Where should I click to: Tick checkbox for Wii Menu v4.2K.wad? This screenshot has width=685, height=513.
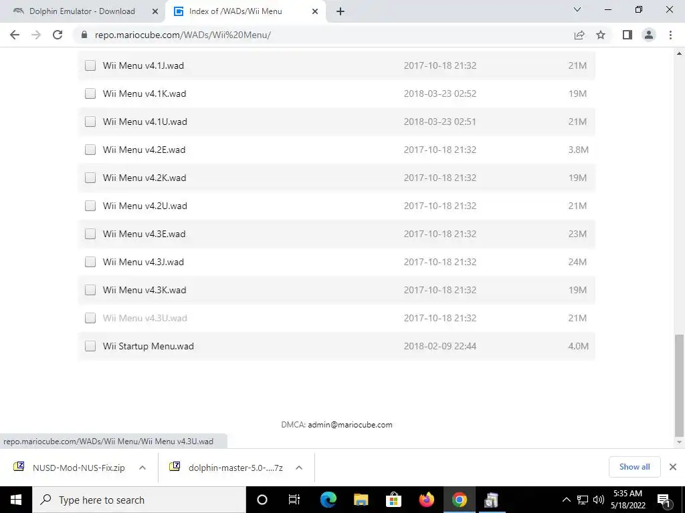click(90, 178)
